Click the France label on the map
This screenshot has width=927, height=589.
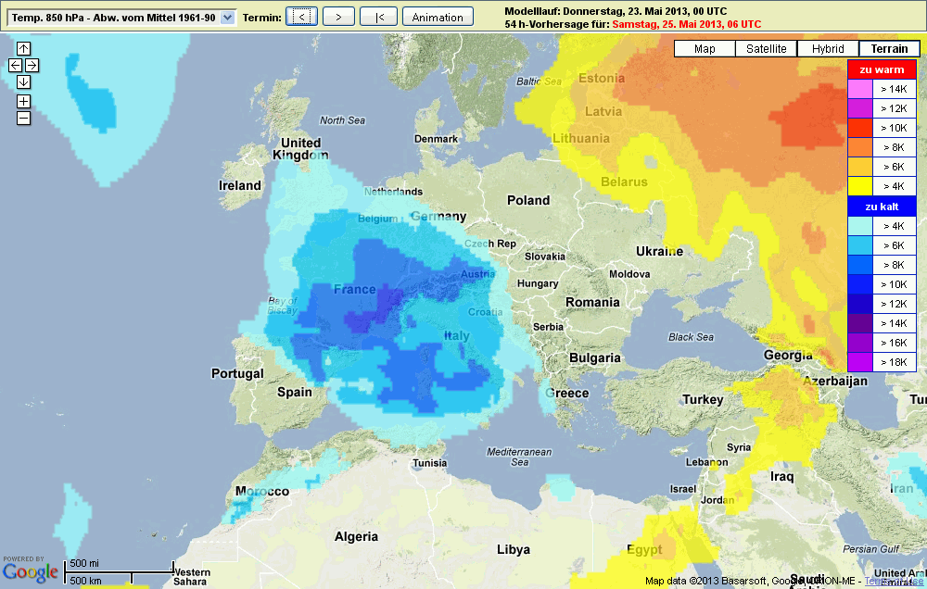click(x=355, y=290)
